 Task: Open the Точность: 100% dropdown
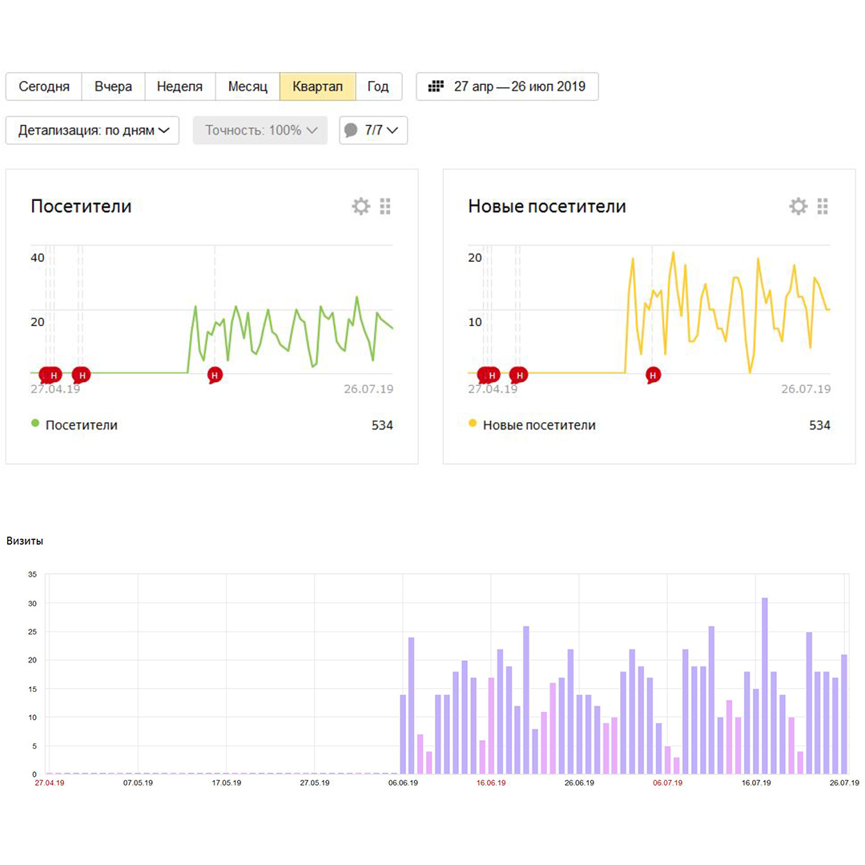coord(259,131)
